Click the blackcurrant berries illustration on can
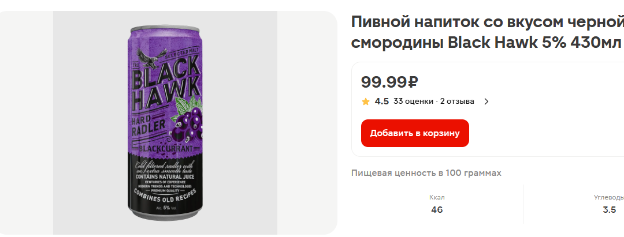The image size is (624, 237). click(x=186, y=122)
